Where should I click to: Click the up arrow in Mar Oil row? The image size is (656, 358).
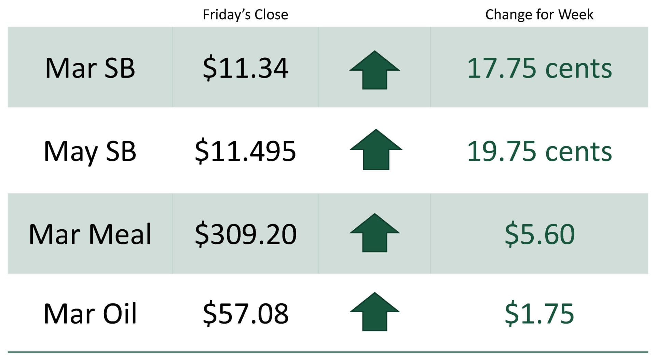374,312
